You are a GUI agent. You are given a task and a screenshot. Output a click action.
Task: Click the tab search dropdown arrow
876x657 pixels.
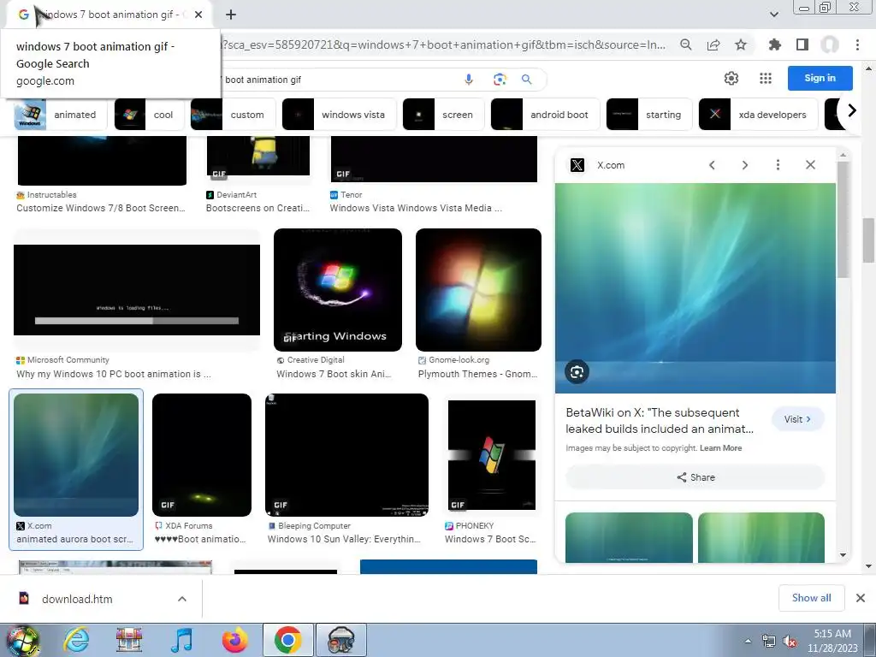click(773, 15)
